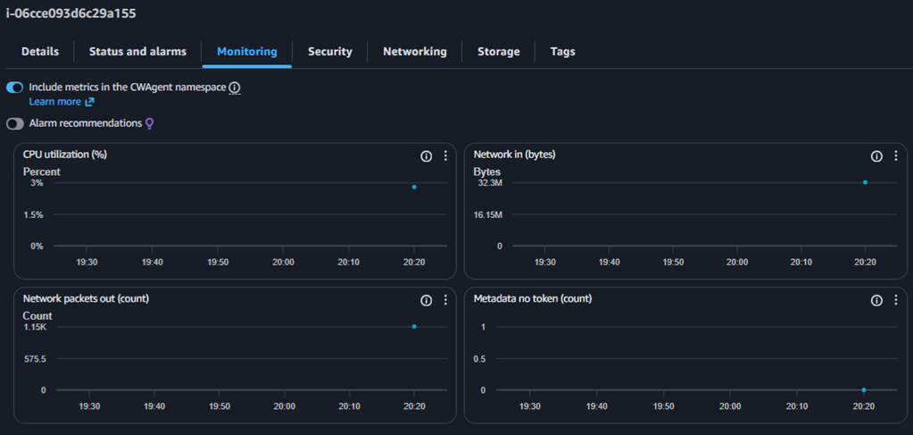The image size is (913, 435).
Task: Follow the Learn more link
Action: 54,102
